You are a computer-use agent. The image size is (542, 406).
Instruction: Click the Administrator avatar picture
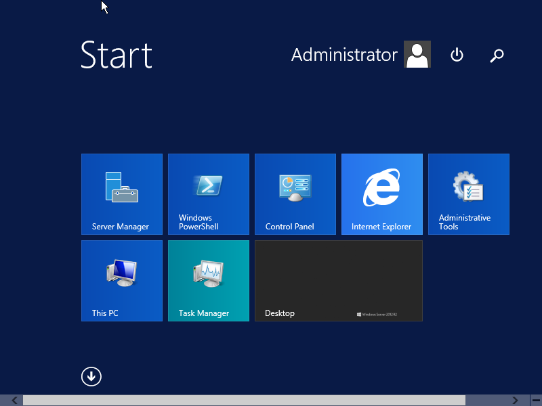(x=417, y=54)
